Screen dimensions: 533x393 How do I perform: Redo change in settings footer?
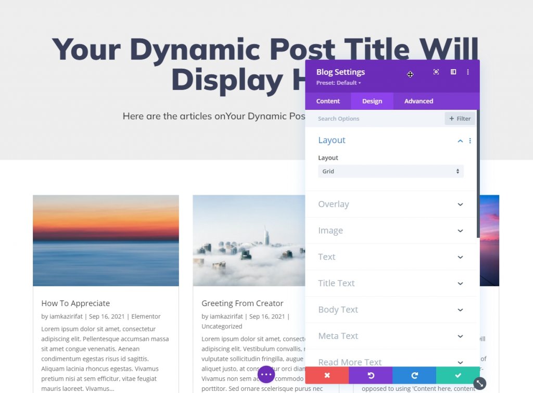point(414,375)
